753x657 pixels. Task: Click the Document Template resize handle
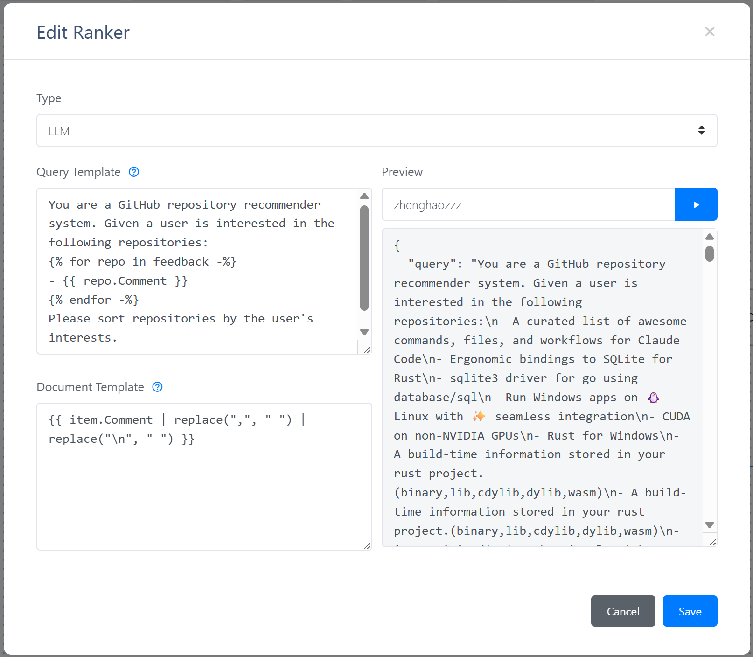pyautogui.click(x=367, y=545)
